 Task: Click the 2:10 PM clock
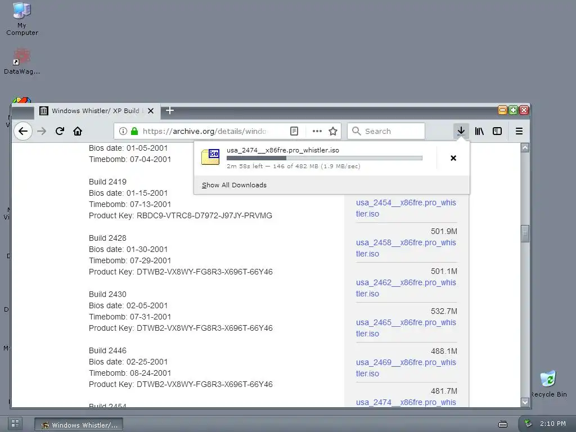point(553,424)
